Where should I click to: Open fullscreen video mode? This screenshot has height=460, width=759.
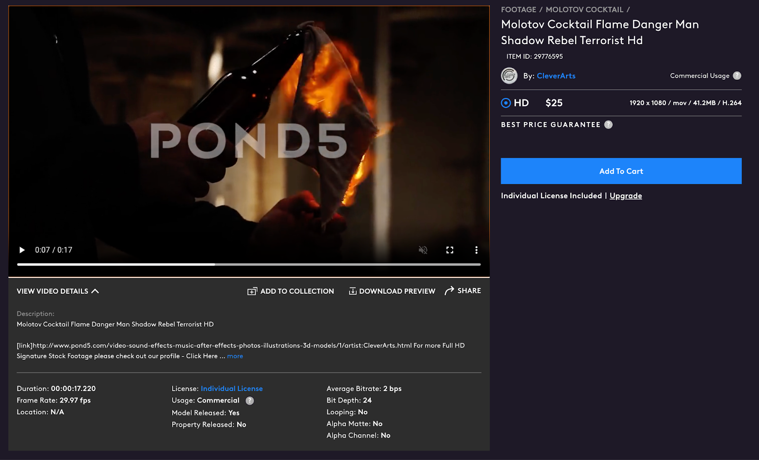coord(450,250)
